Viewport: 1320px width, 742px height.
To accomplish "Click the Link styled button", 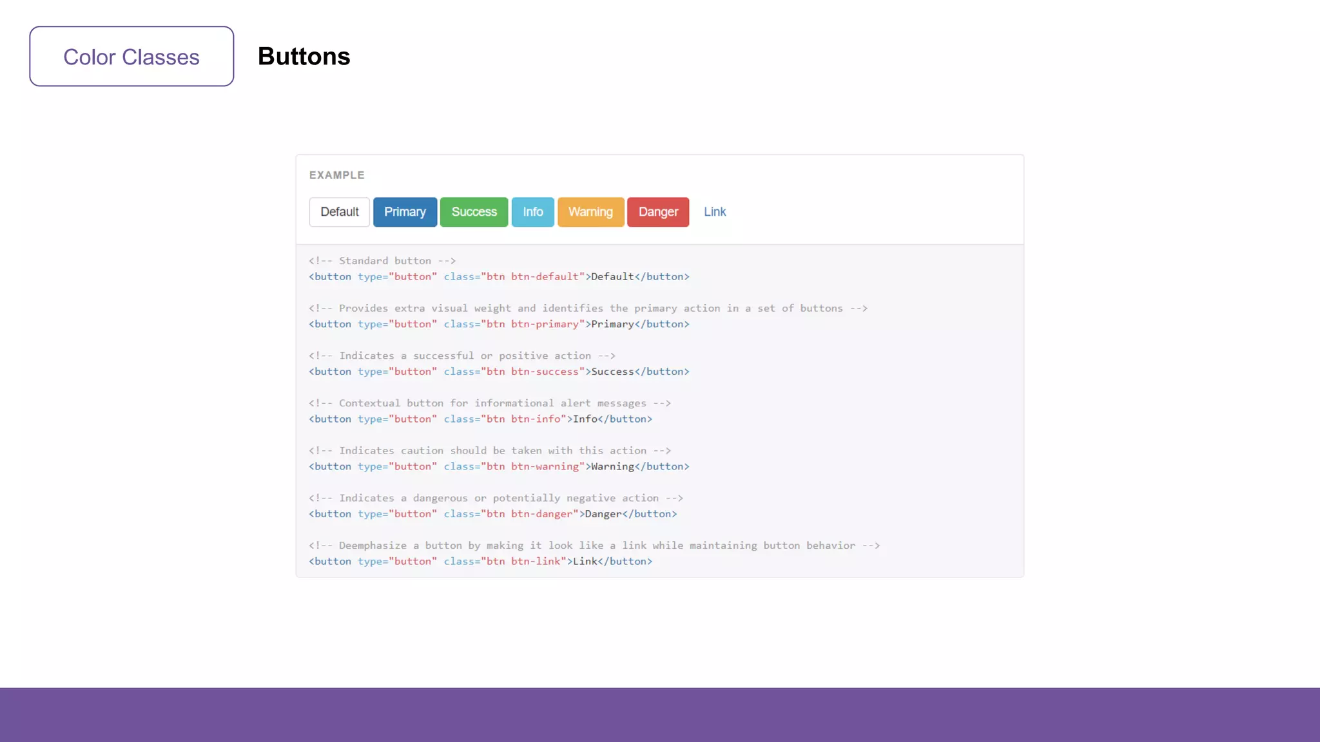I will pyautogui.click(x=714, y=212).
